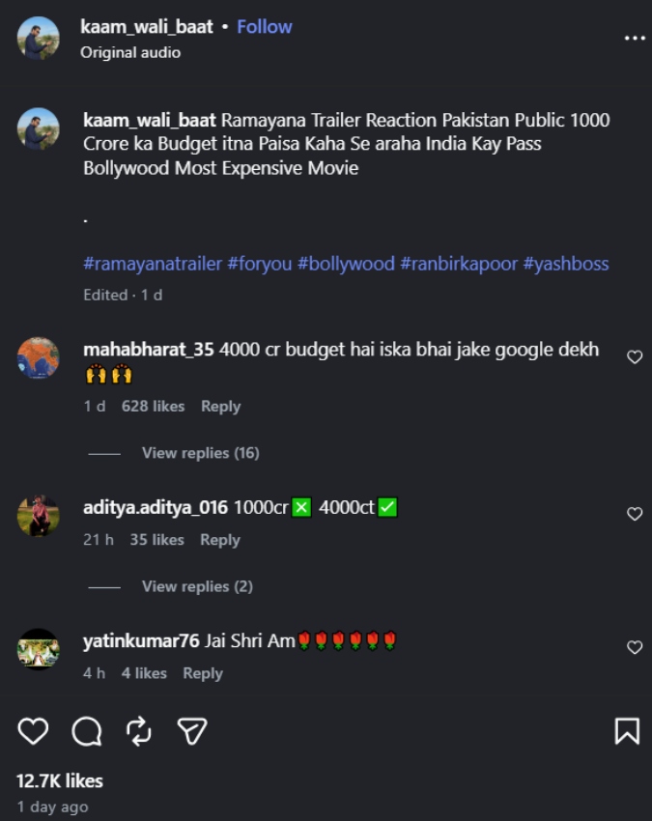Open the three-dot more options menu
652x821 pixels.
coord(635,39)
